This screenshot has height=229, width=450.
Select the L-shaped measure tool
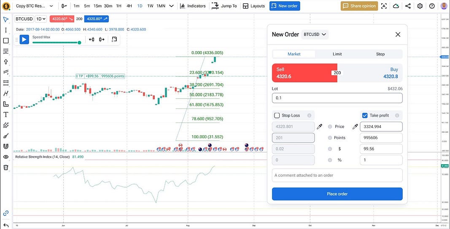[6, 104]
